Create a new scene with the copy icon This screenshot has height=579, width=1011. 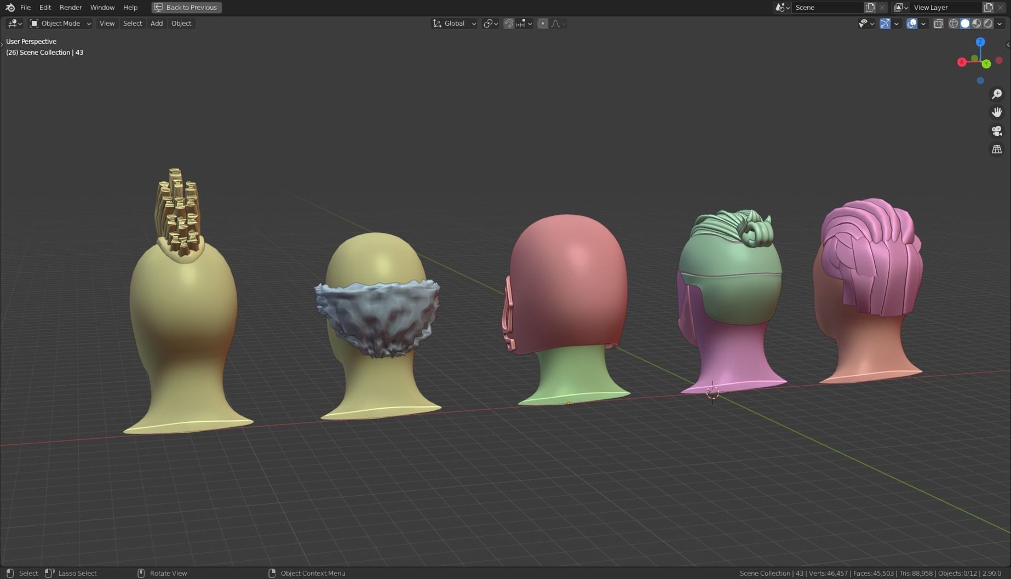pyautogui.click(x=870, y=8)
